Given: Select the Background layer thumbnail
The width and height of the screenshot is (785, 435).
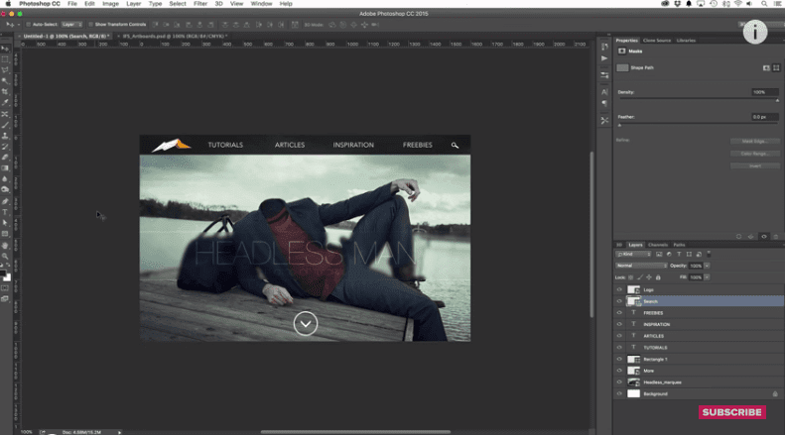Looking at the screenshot, I should point(634,394).
